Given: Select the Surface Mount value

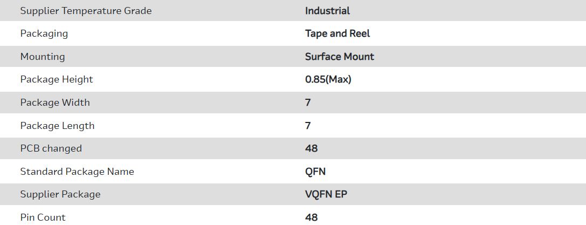Looking at the screenshot, I should click(x=339, y=57).
